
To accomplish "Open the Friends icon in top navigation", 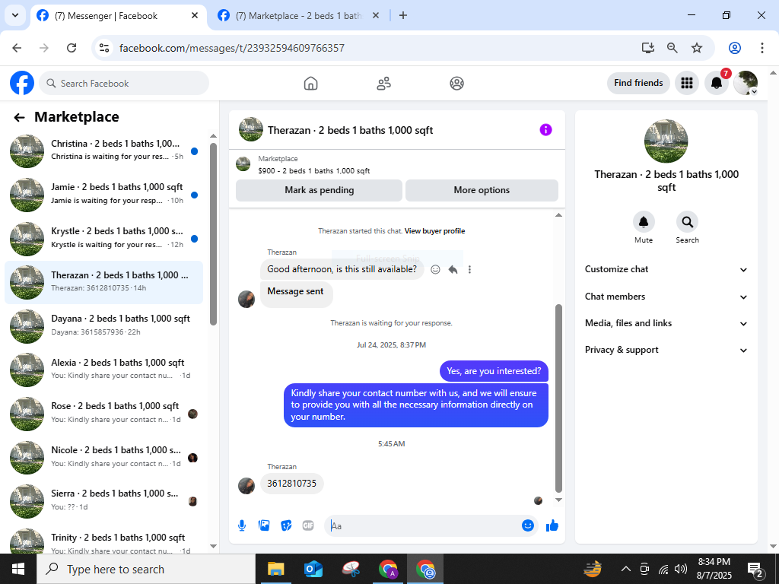I will [x=383, y=83].
